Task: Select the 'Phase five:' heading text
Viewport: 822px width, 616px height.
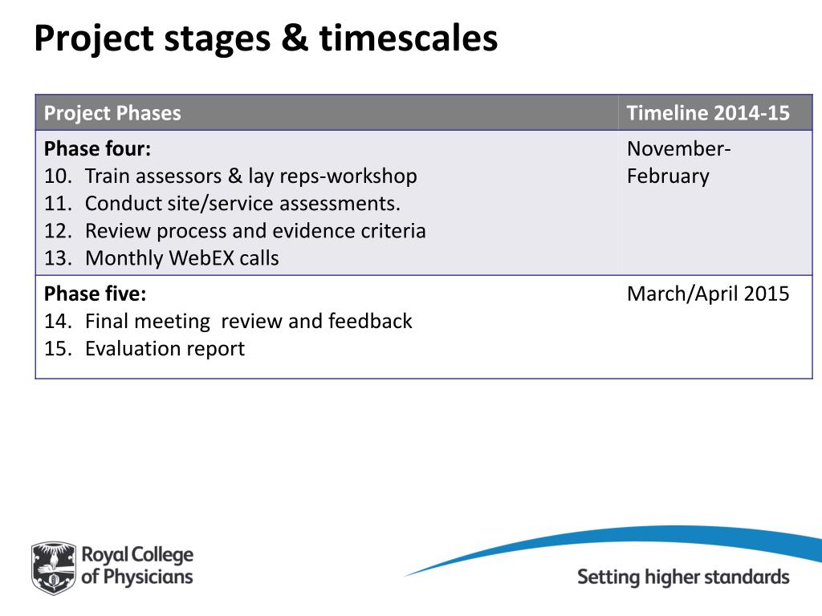Action: (96, 294)
